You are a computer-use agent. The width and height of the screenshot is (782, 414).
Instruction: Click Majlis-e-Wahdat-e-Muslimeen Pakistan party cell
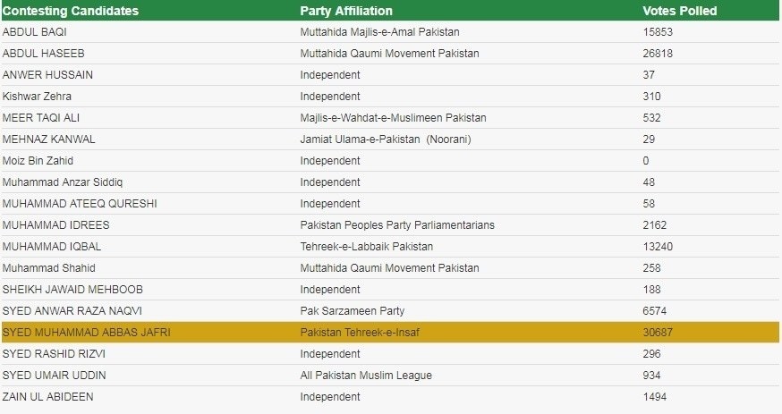pos(393,118)
